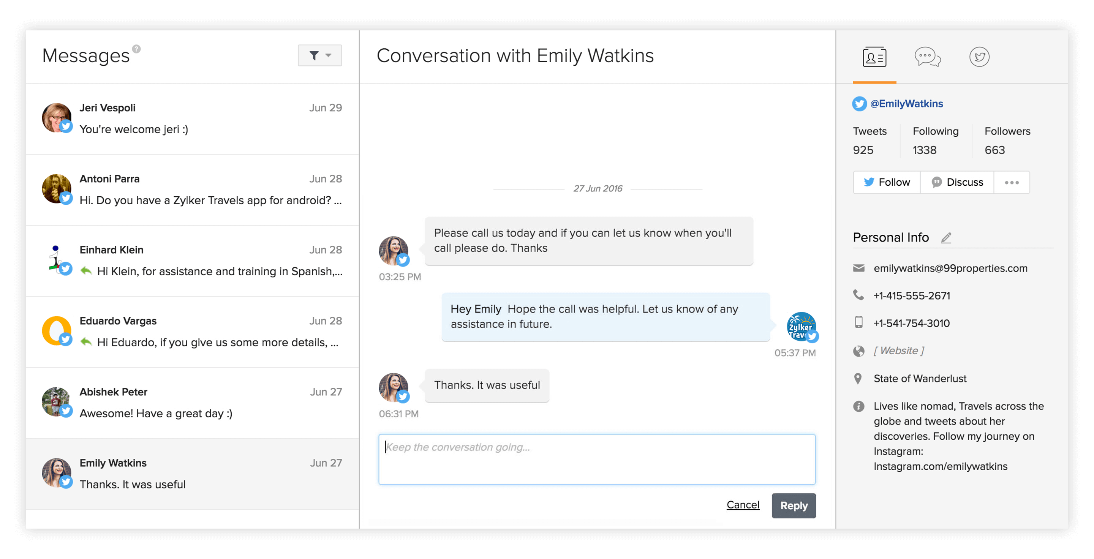
Task: Click the email envelope icon
Action: click(859, 268)
